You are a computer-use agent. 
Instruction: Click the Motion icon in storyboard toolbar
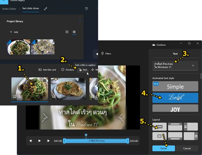pos(93,70)
